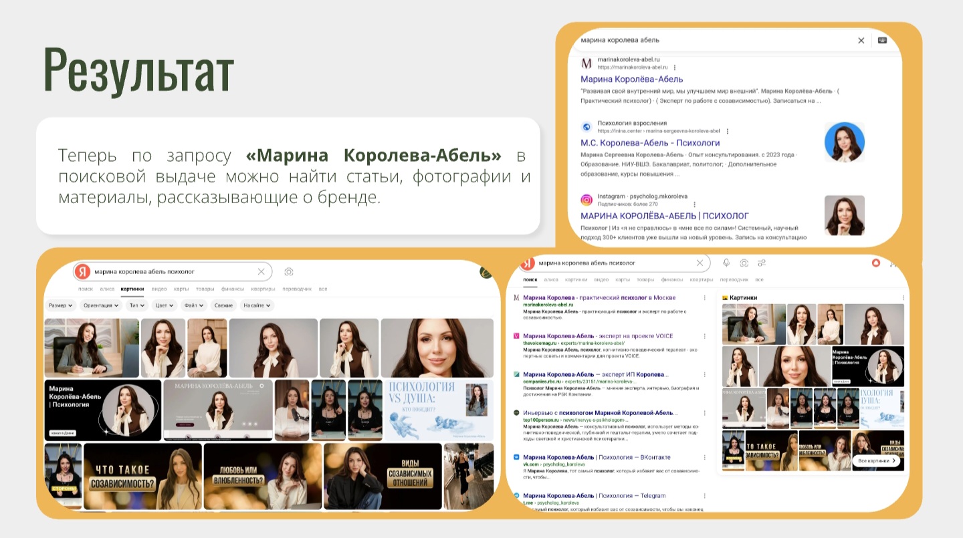
Task: Click the Все картинки button
Action: tap(875, 460)
